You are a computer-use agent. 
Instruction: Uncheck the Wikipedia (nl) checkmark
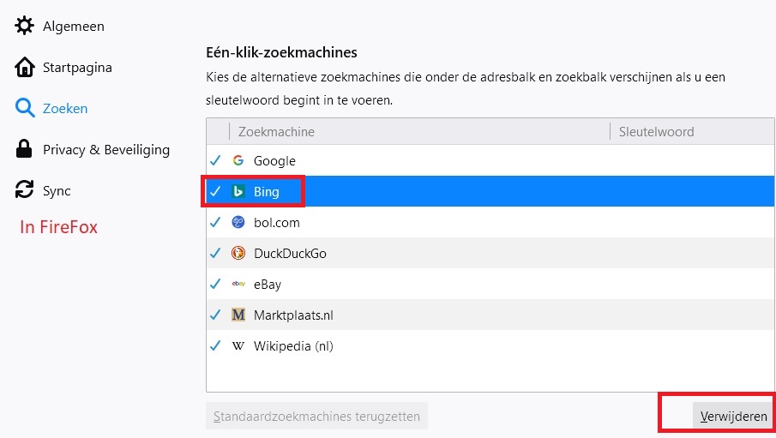[x=215, y=345]
